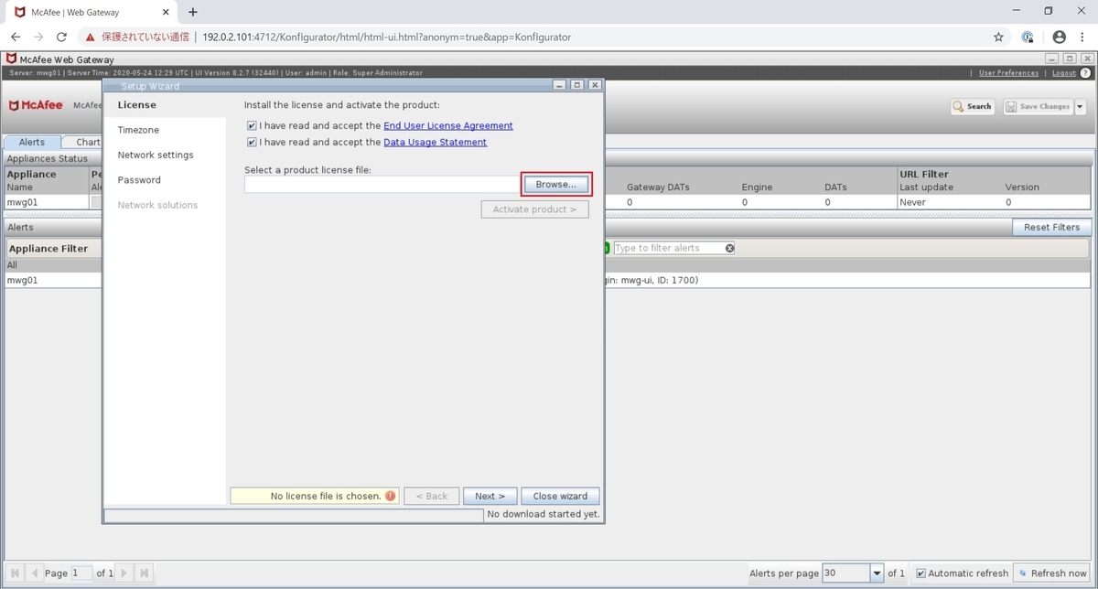Screen dimensions: 1098x589
Task: Minimize the inner McAfee Web Gateway window
Action: [x=1051, y=59]
